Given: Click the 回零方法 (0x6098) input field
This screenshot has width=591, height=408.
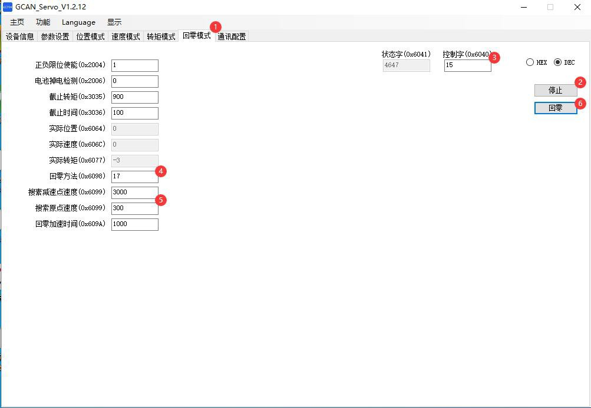Looking at the screenshot, I should (134, 176).
